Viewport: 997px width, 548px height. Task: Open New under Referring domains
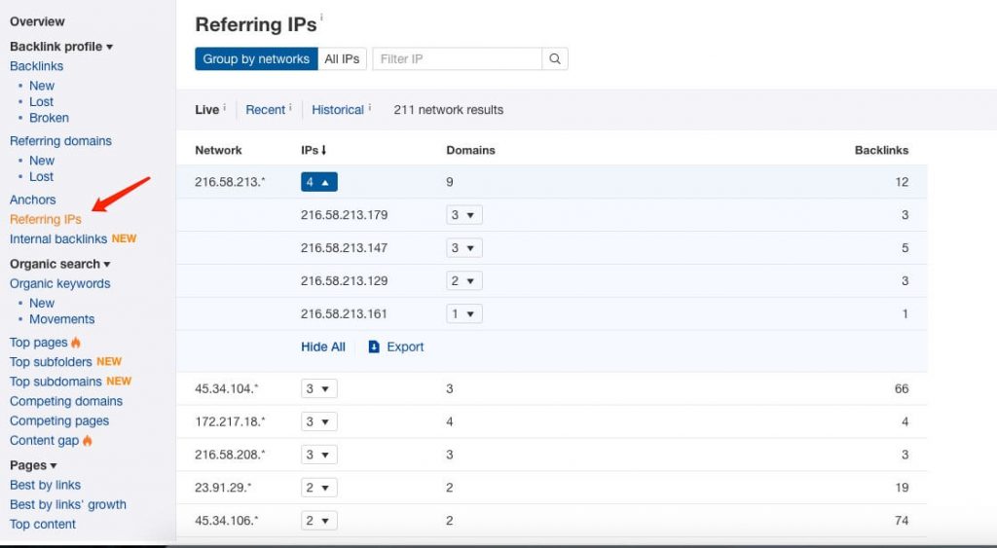point(41,161)
